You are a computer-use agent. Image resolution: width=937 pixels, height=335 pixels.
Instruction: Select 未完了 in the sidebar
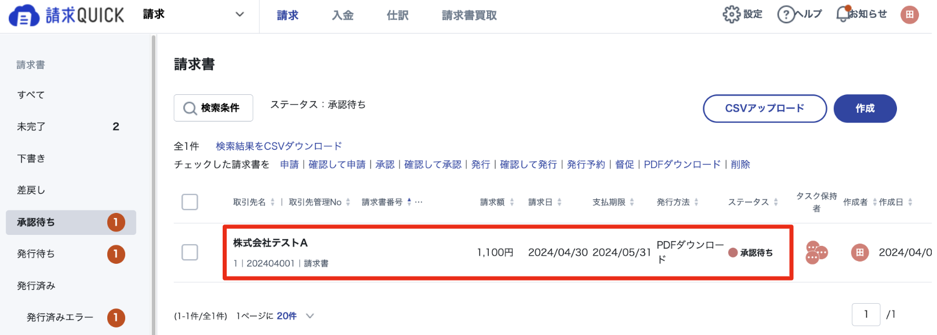point(71,127)
